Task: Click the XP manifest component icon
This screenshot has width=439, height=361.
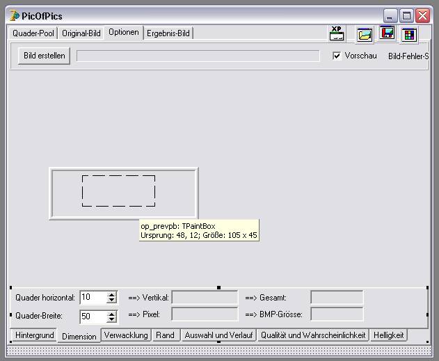Action: [337, 33]
